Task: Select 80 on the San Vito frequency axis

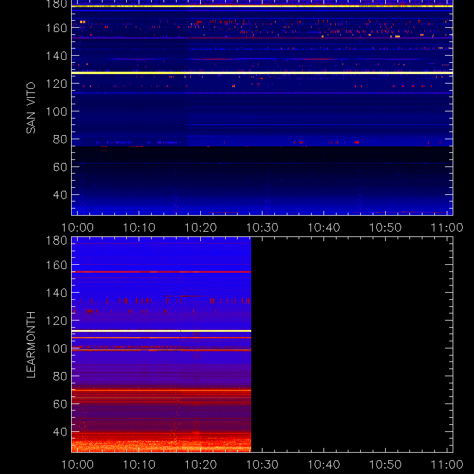Action: (x=60, y=139)
